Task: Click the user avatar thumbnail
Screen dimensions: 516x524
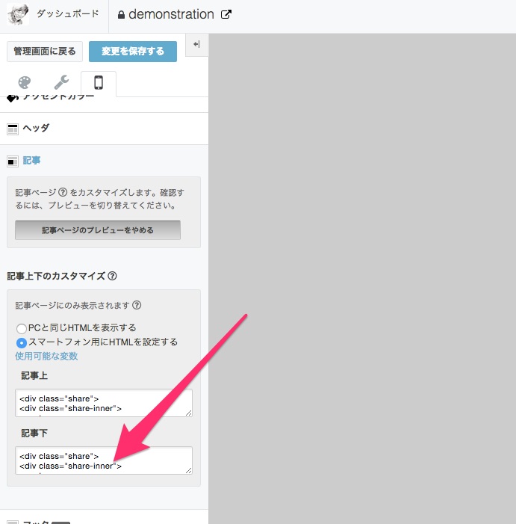Action: 18,13
